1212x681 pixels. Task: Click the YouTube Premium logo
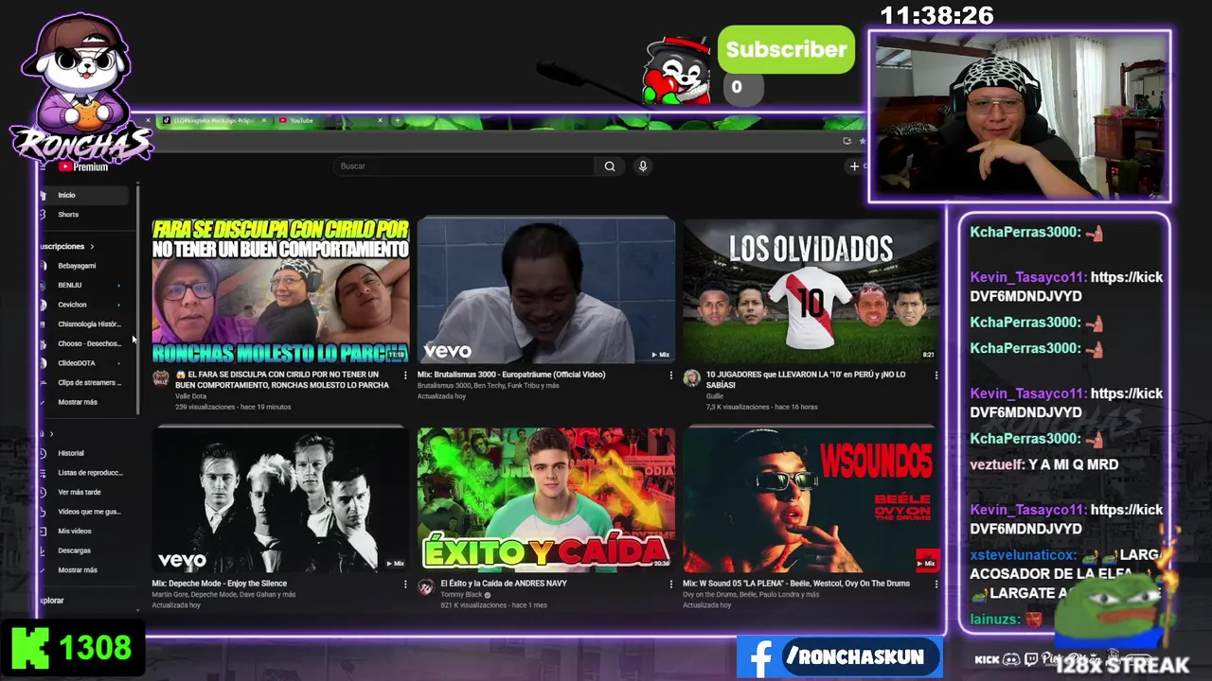[x=83, y=166]
